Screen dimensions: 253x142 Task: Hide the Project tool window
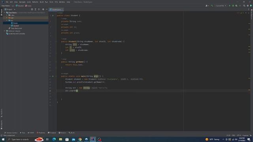pyautogui.click(x=47, y=9)
